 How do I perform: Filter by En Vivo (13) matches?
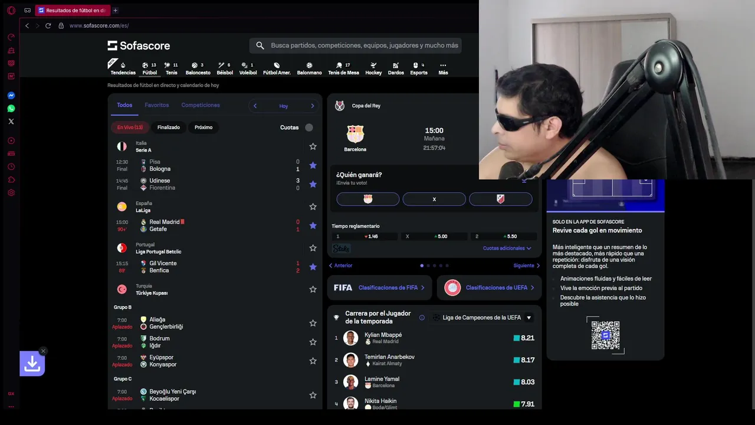click(x=130, y=127)
